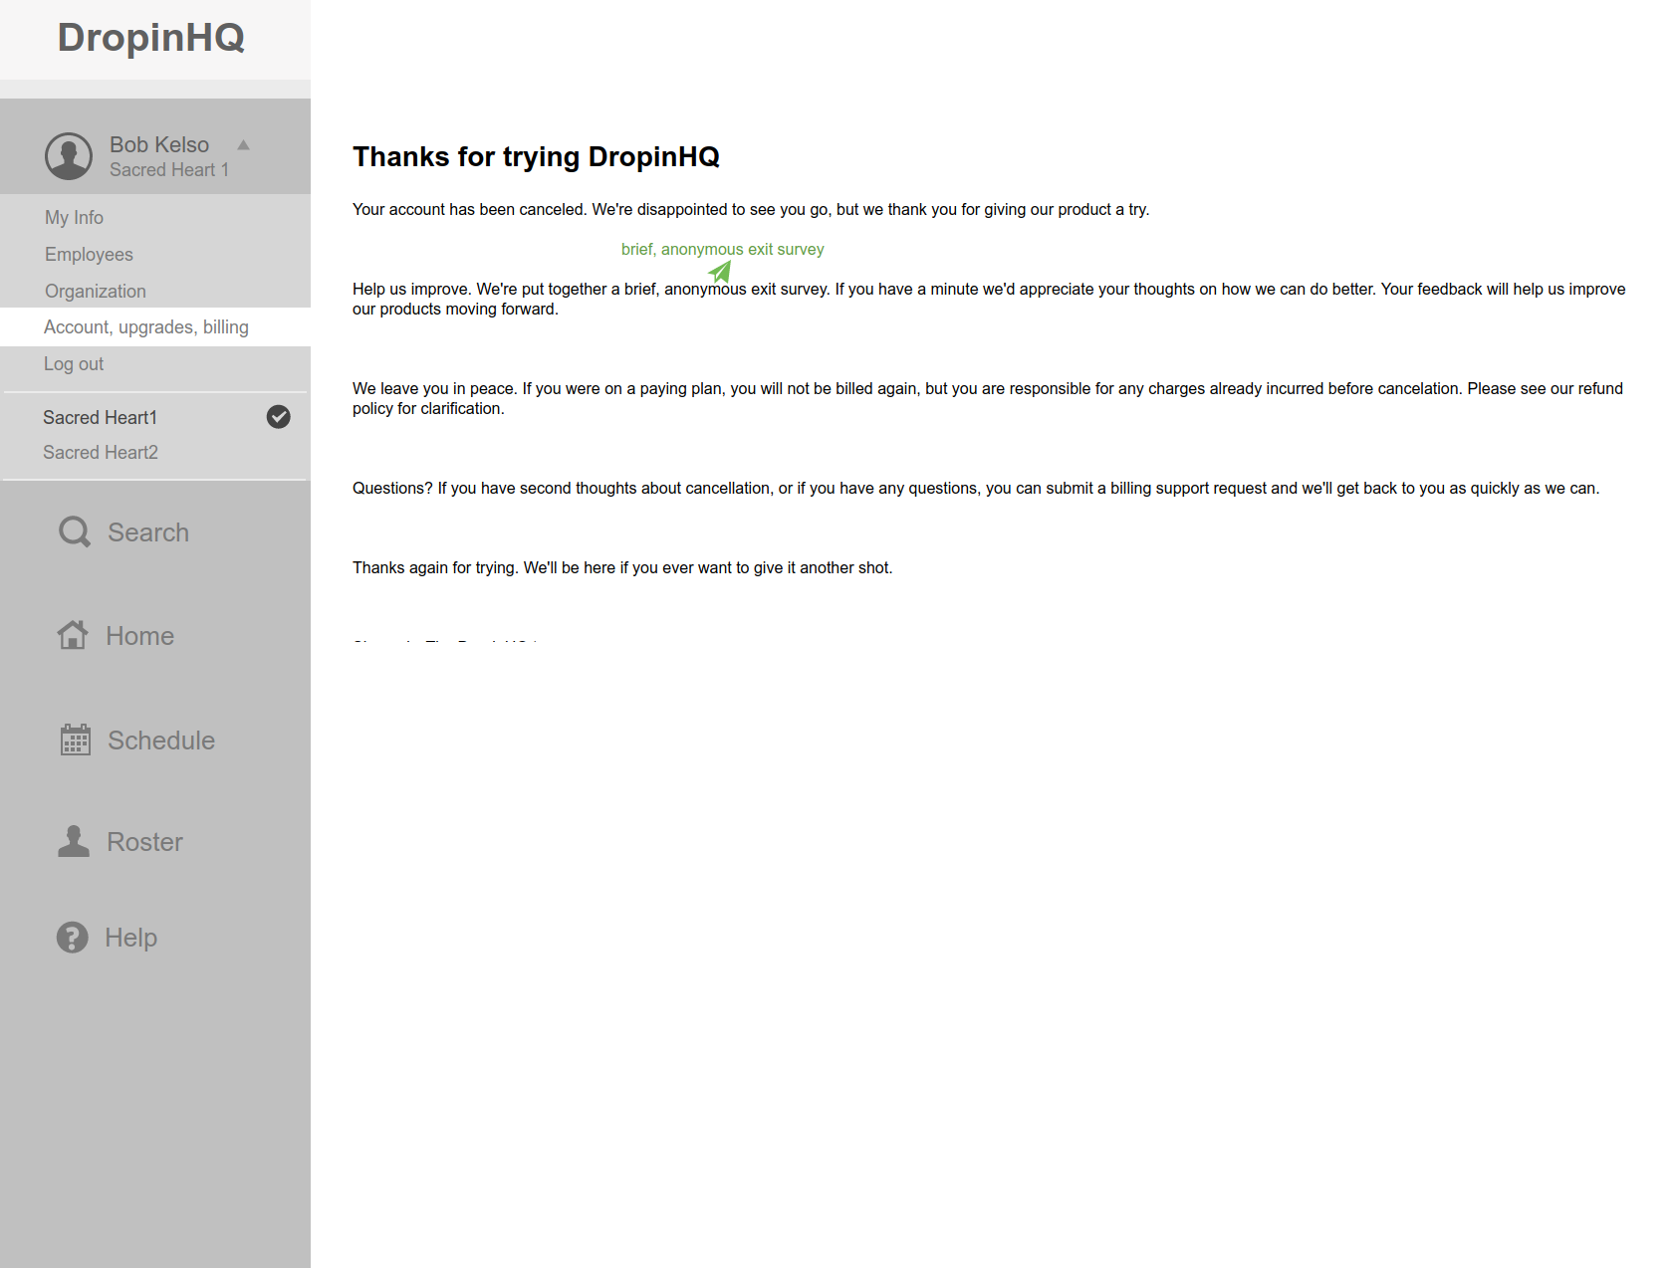Open Schedule in the sidebar

(161, 740)
